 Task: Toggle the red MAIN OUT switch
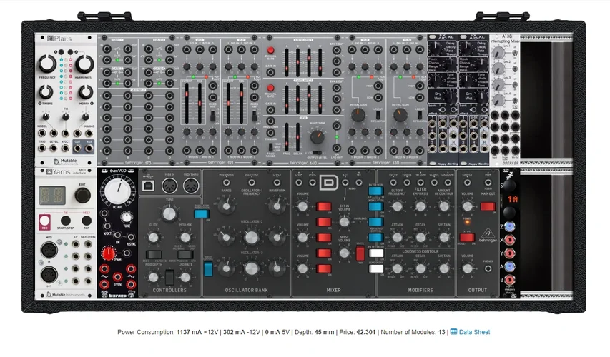(488, 206)
